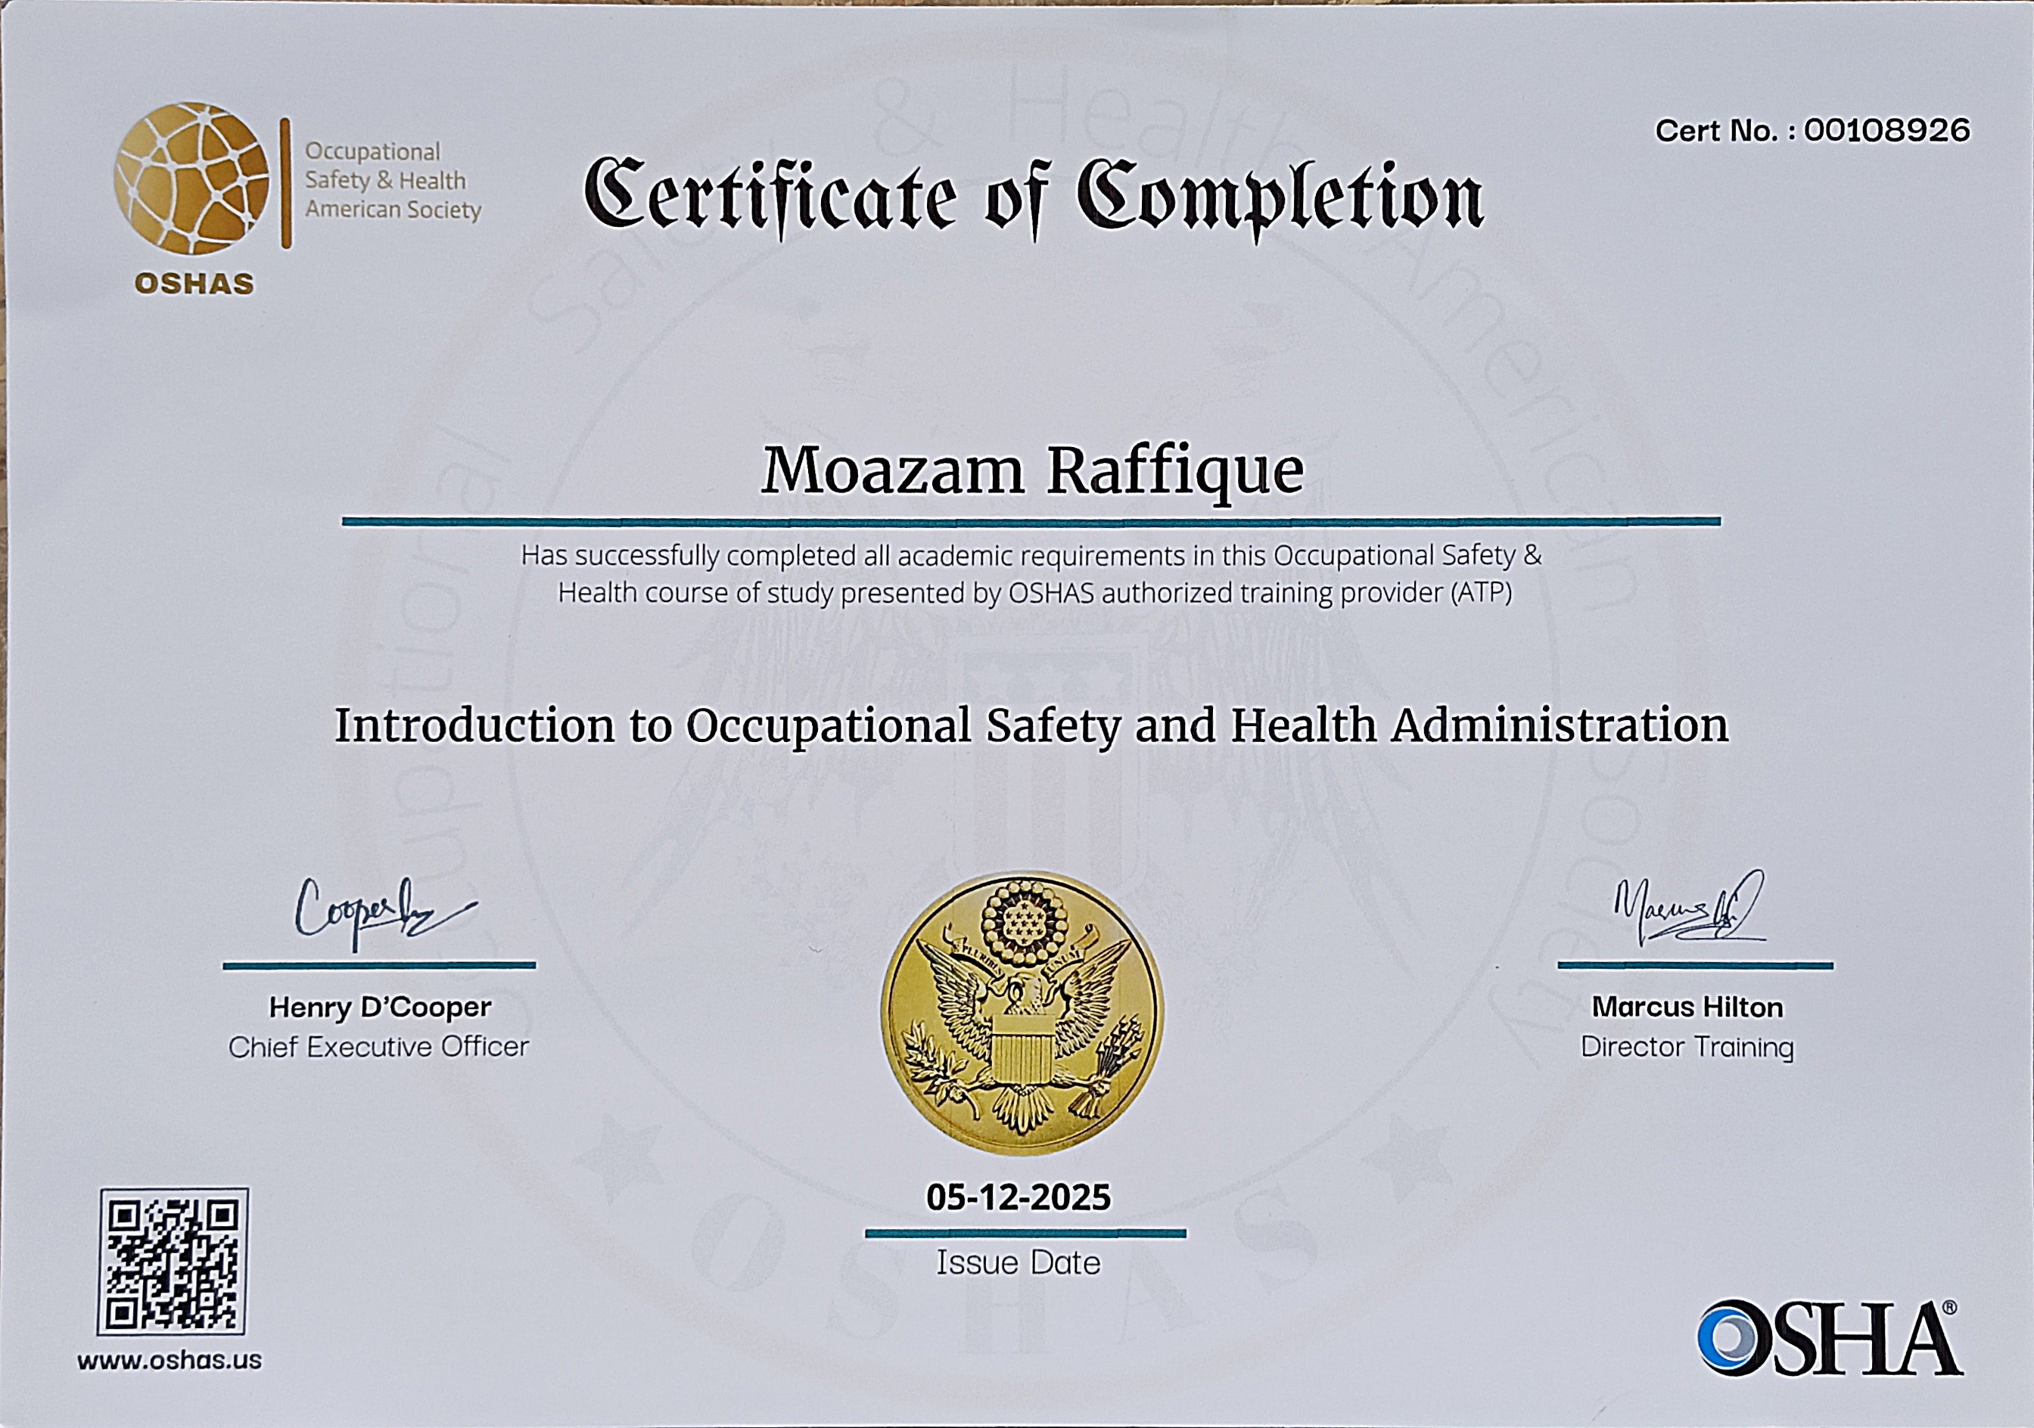Click the Henry D'Cooper name text

tap(380, 1007)
